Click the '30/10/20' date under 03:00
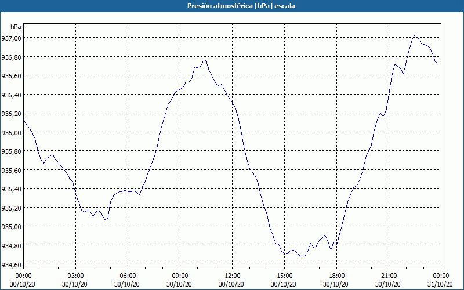This screenshot has height=290, width=464. 75,284
